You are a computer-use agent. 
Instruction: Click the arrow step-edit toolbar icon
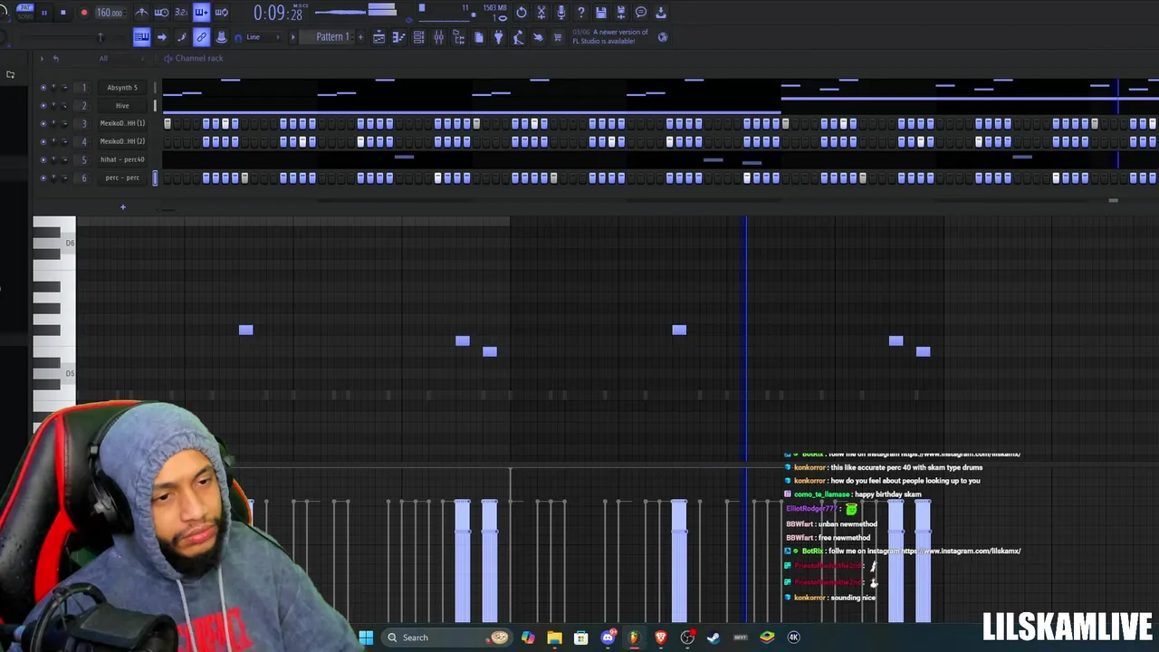coord(161,37)
